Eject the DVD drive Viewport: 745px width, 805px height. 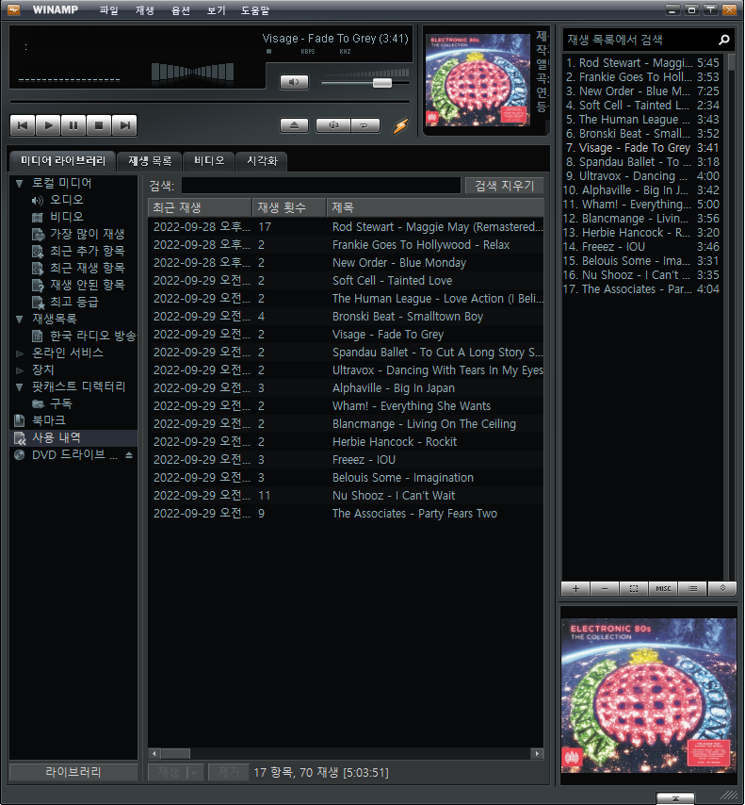click(129, 455)
